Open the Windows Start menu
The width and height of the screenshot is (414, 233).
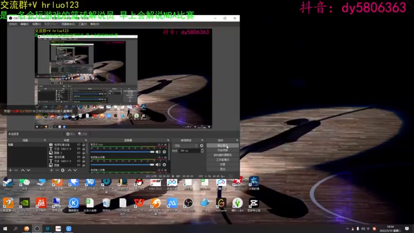(5, 228)
